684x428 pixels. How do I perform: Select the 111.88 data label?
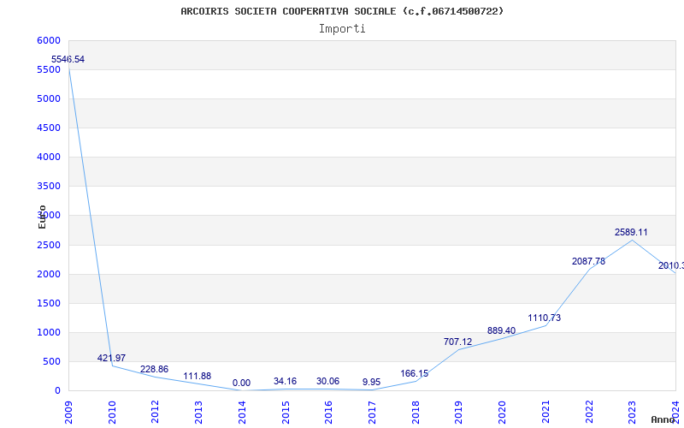[x=197, y=376]
